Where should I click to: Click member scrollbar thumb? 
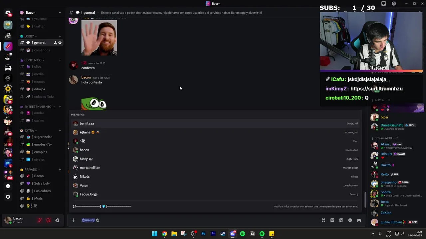coord(366,199)
